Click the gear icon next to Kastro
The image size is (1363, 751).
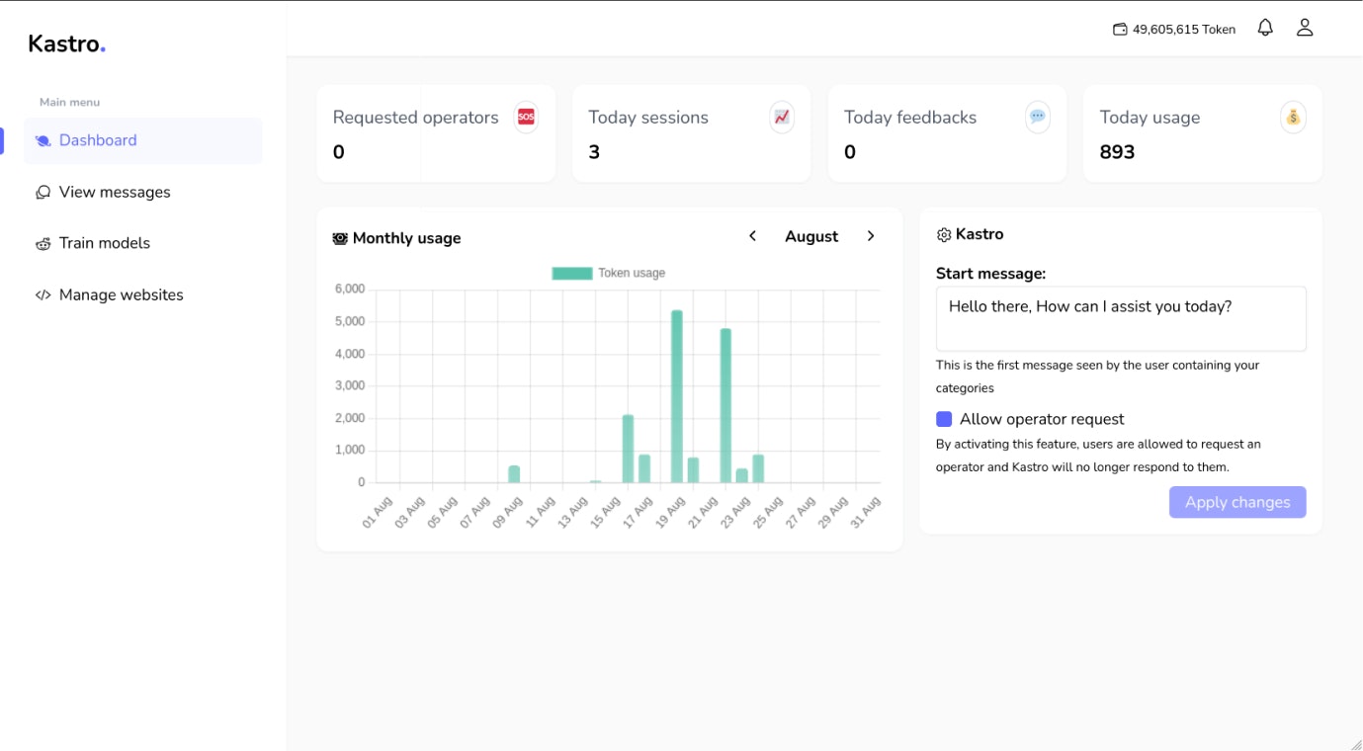click(x=944, y=235)
